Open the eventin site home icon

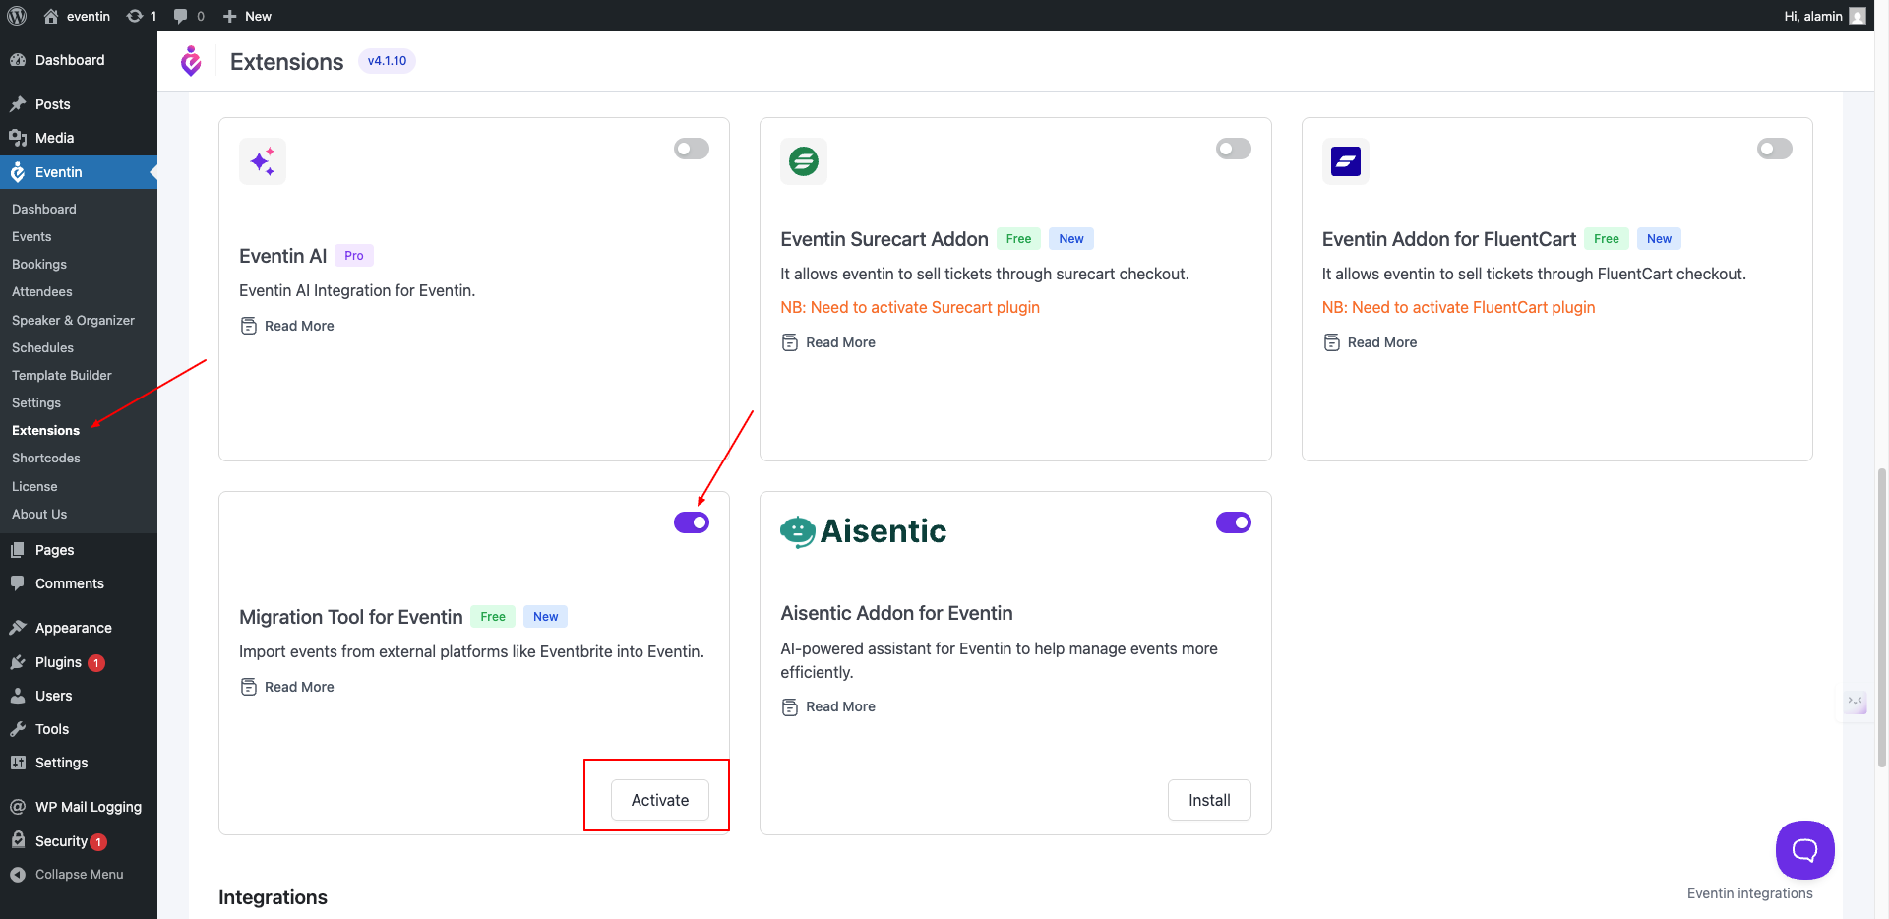point(51,16)
